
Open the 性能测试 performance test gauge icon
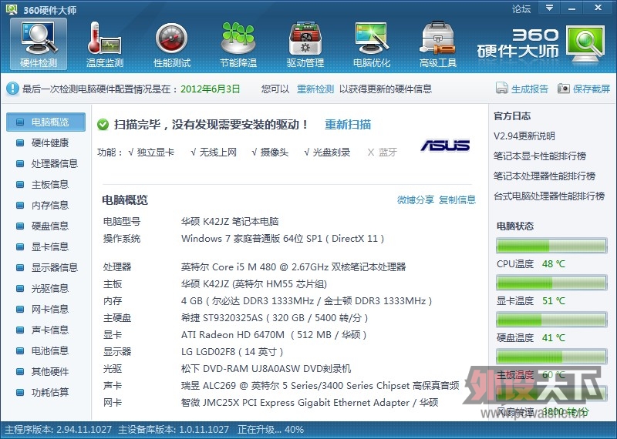172,42
